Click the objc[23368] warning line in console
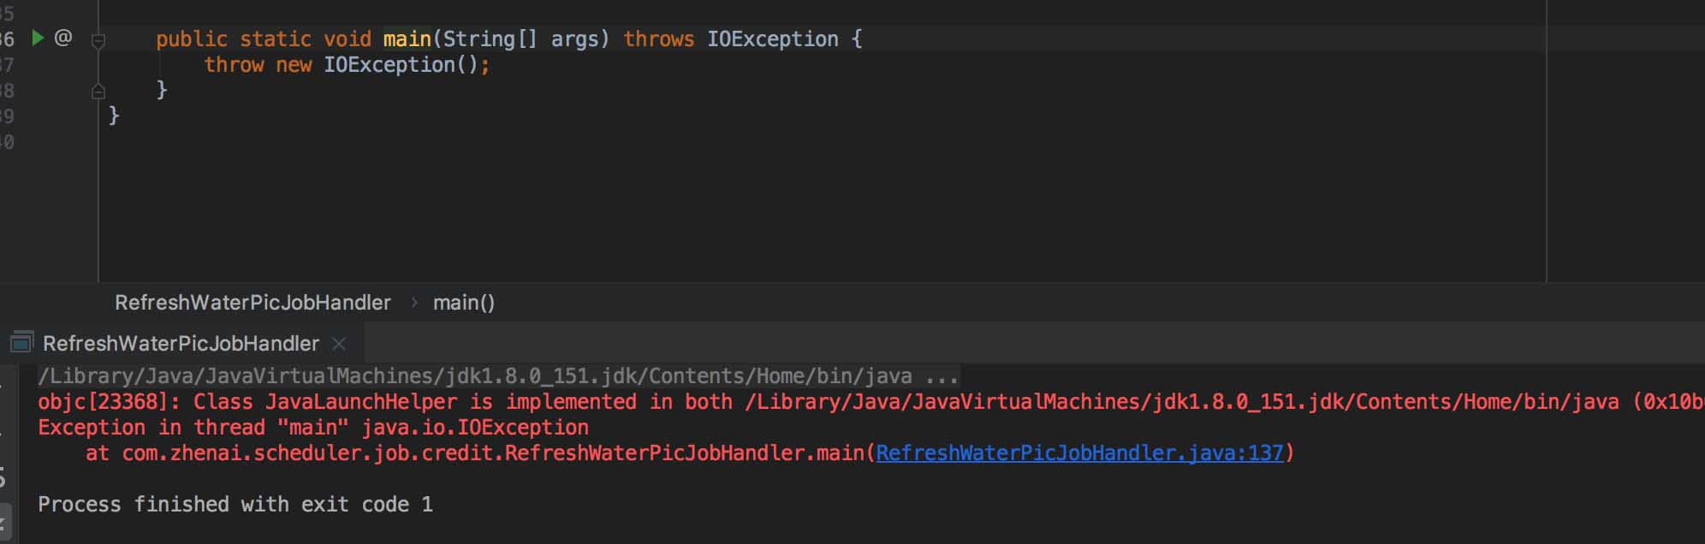The width and height of the screenshot is (1705, 544). click(870, 402)
